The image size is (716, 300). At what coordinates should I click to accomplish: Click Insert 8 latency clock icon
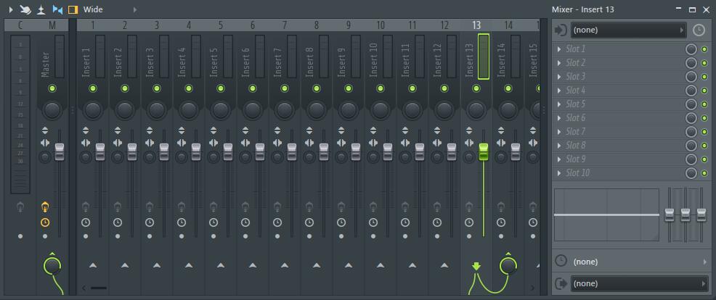point(309,222)
